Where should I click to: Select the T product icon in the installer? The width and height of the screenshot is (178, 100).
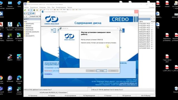click(53, 30)
